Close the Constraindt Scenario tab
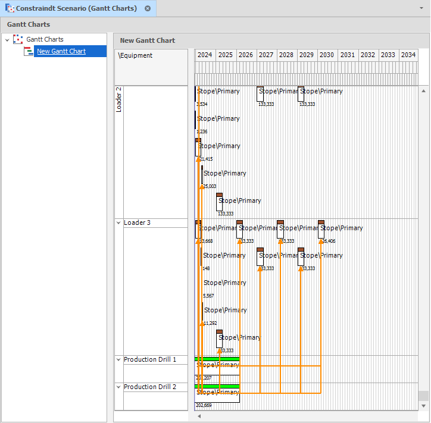Viewport: 431px width, 423px height. tap(148, 8)
